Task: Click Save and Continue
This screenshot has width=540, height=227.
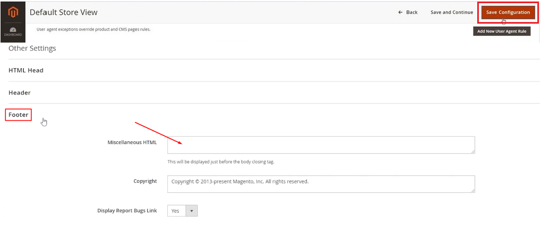Action: point(451,13)
